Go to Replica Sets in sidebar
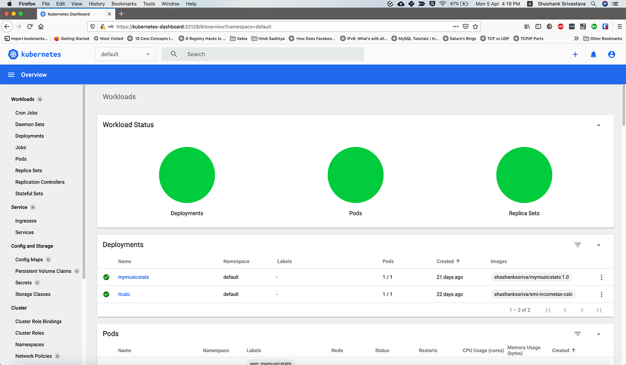 tap(29, 171)
